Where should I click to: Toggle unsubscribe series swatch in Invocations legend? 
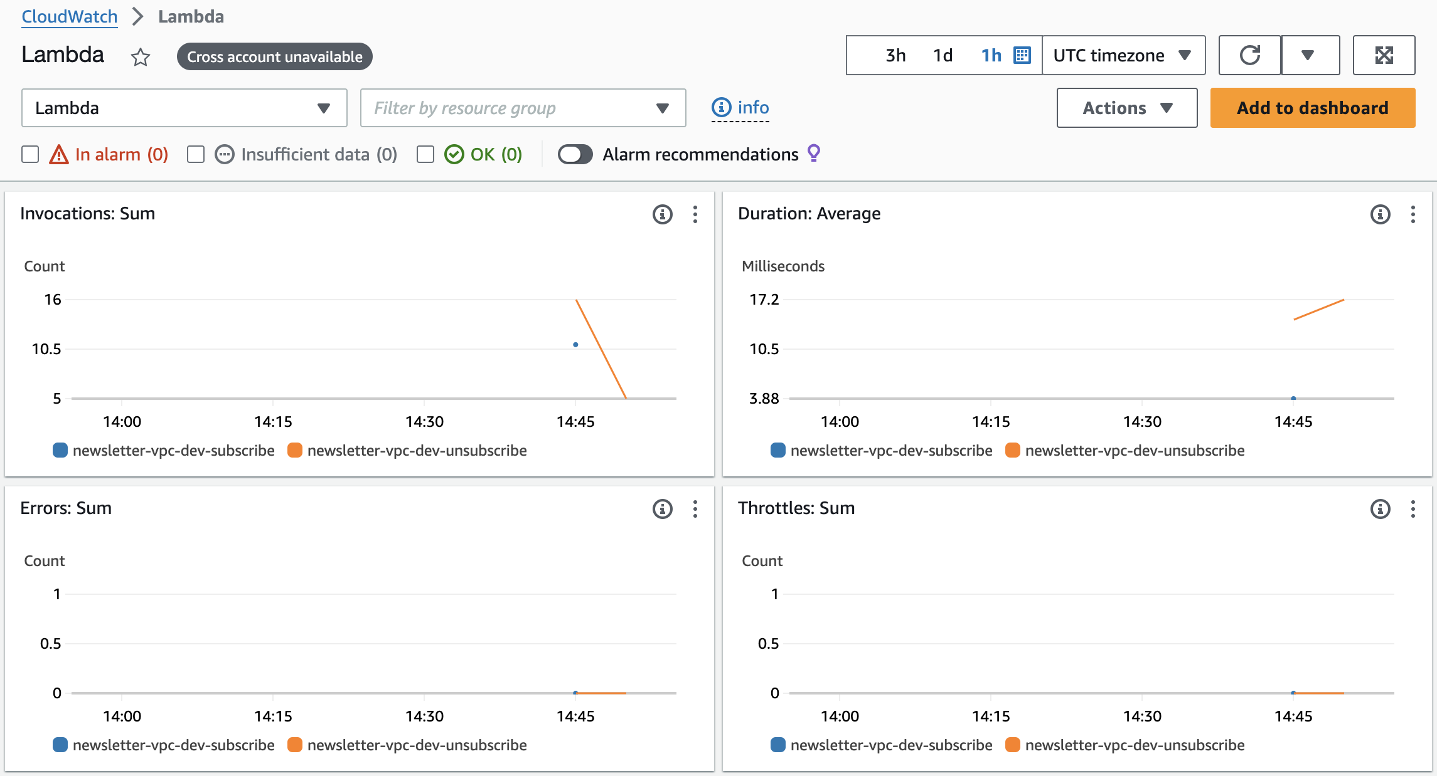tap(295, 450)
